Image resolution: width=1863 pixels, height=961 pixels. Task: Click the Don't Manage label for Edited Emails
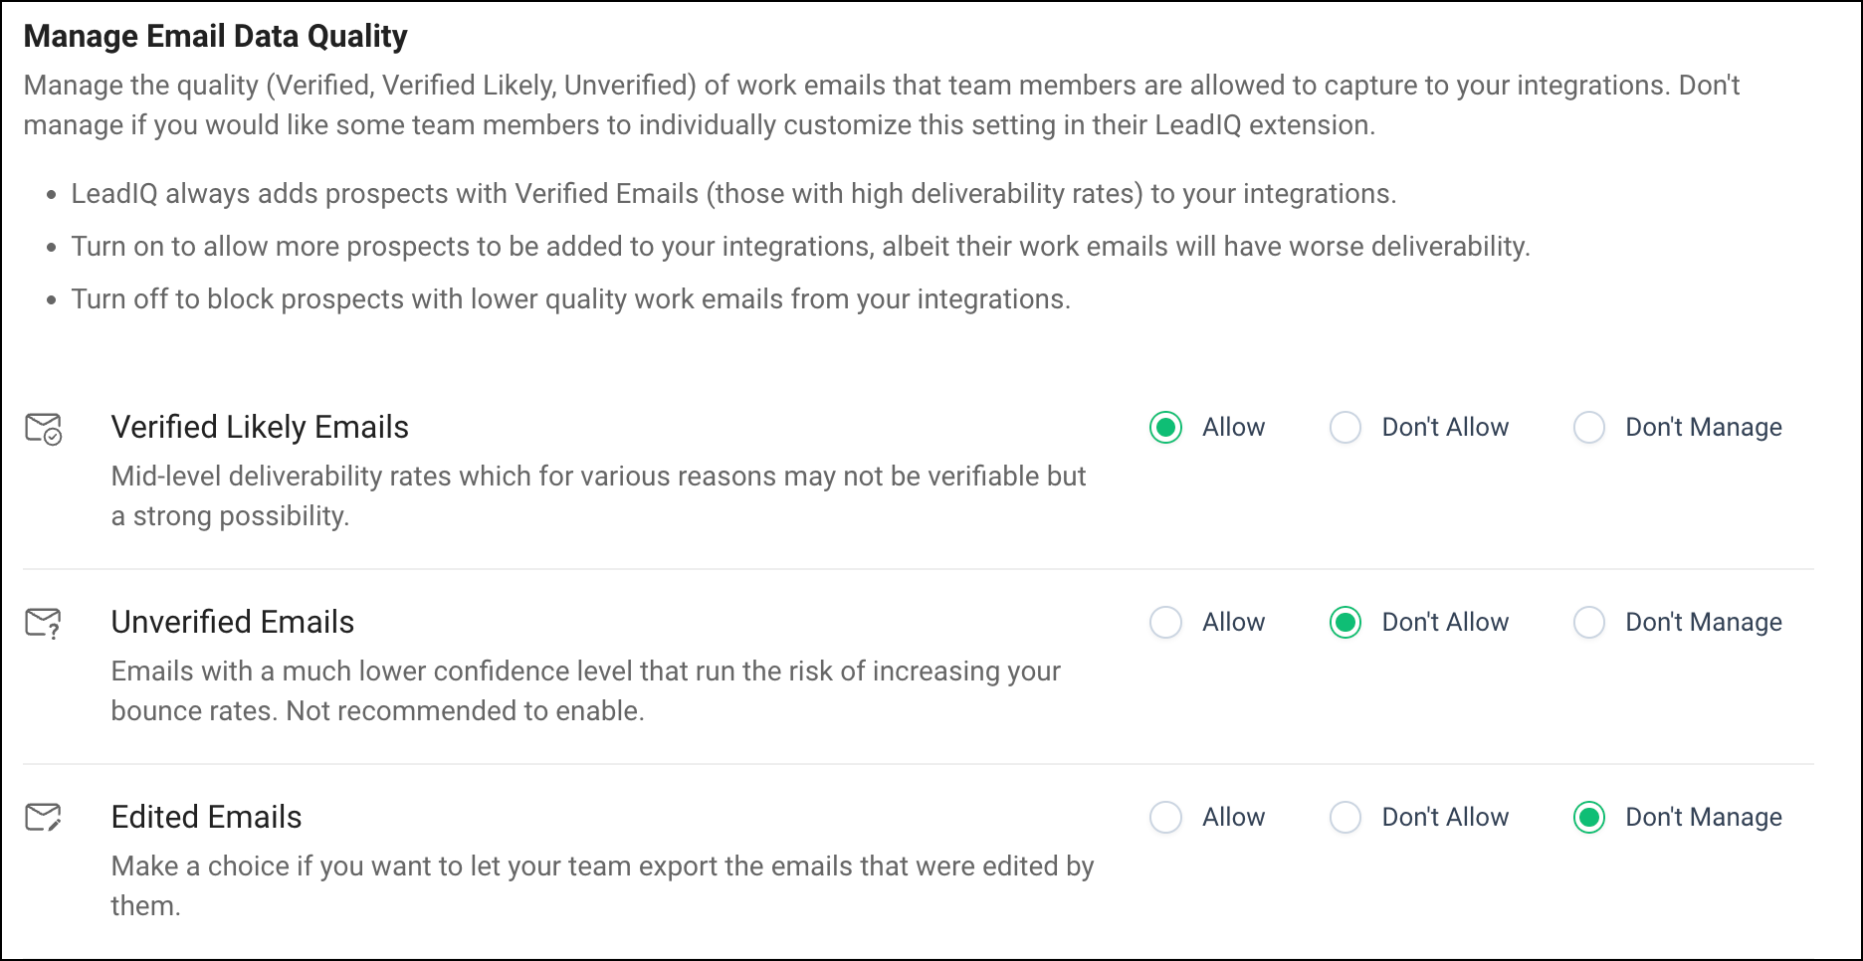pyautogui.click(x=1704, y=818)
